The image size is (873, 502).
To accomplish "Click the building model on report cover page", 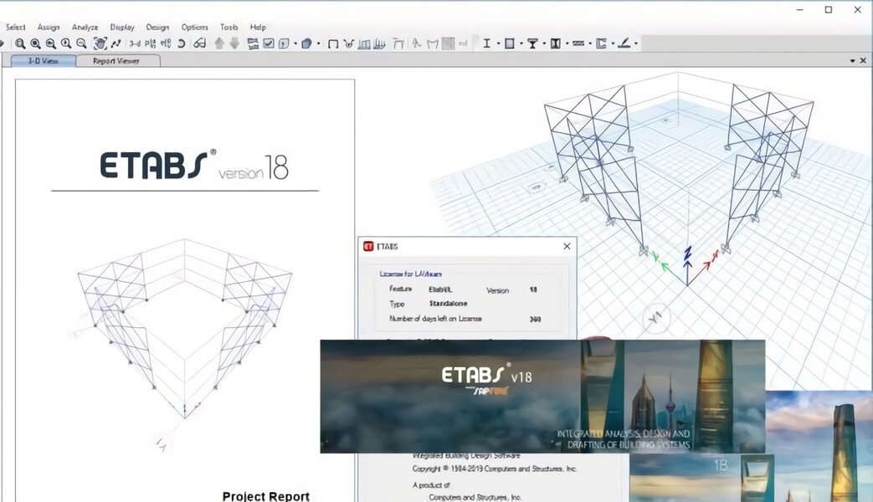I will [x=184, y=328].
